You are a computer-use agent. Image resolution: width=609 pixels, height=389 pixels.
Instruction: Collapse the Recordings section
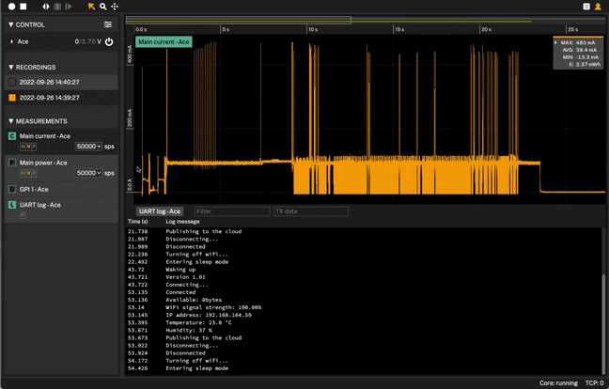[x=11, y=68]
